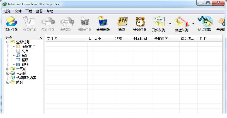Click the 添加任务 (Add task) toolbar icon
227x118 pixels.
[11, 22]
